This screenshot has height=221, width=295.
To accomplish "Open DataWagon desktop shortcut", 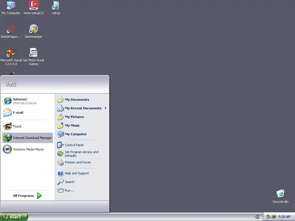I will coord(11,31).
